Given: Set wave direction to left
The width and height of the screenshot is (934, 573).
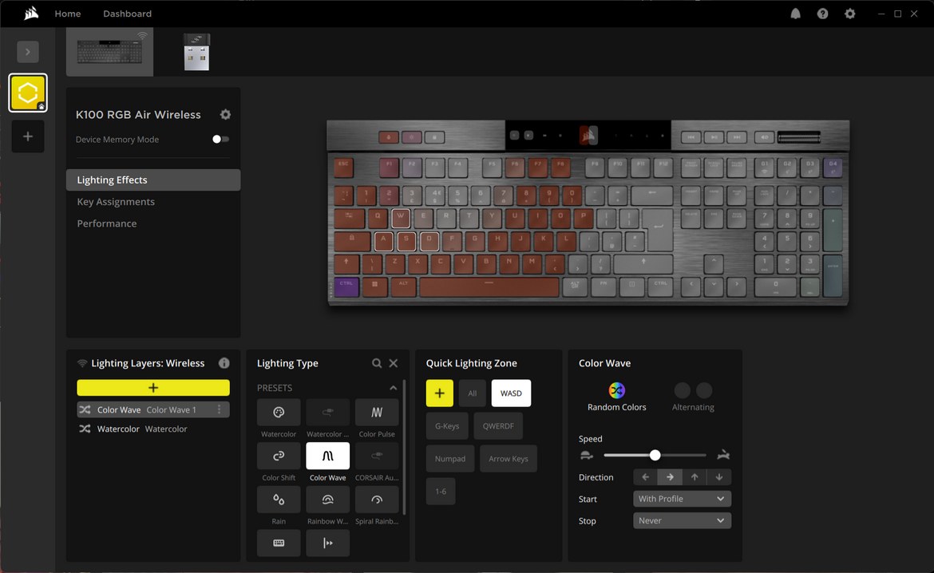Looking at the screenshot, I should [645, 477].
